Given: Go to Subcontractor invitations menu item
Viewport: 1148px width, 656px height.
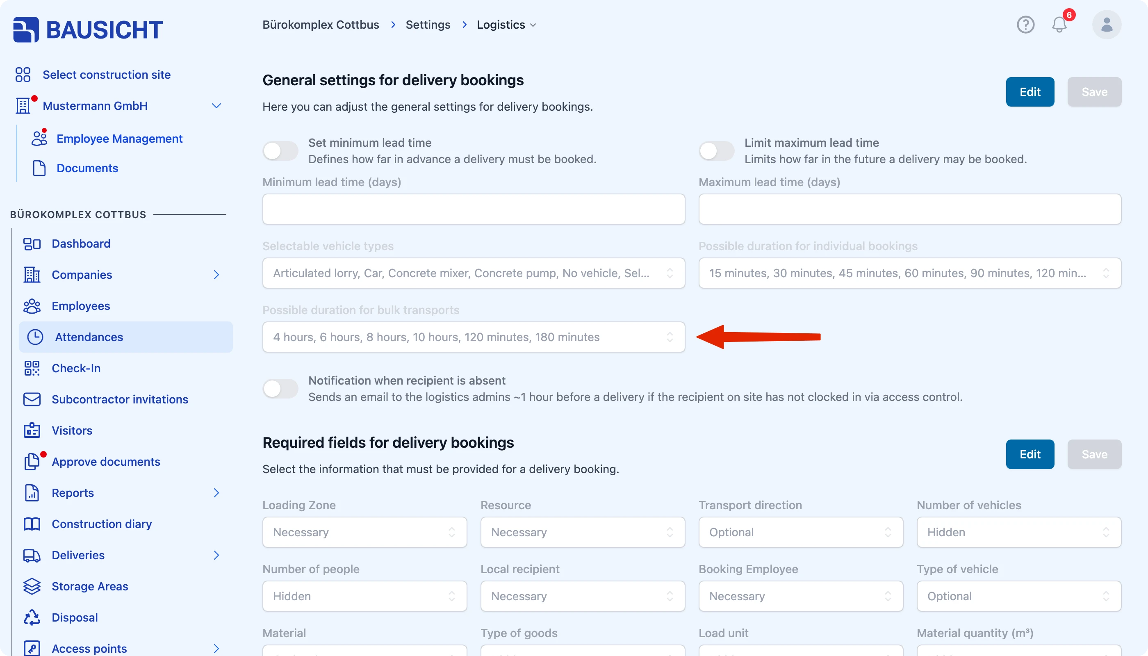Looking at the screenshot, I should [x=120, y=399].
